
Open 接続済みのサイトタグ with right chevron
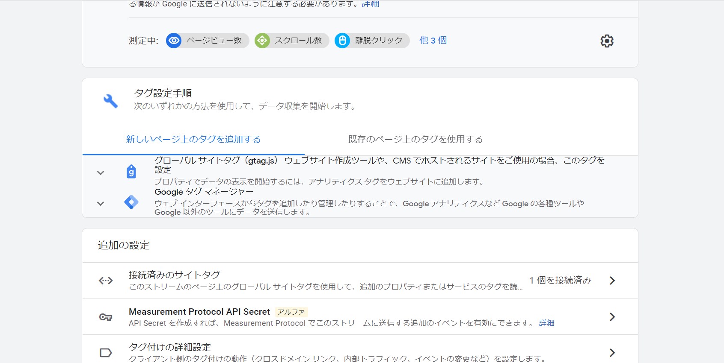pos(612,281)
